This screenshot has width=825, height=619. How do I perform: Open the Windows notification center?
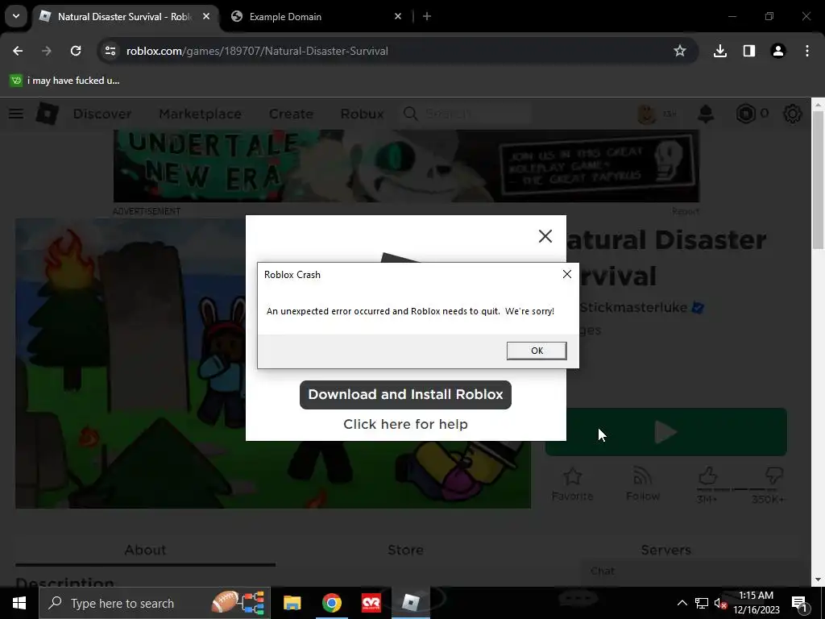click(799, 603)
